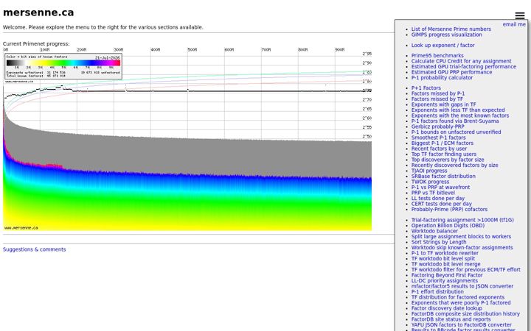Screen dimensions: 531x331
Task: Open Prime95 benchmarks page
Action: [437, 55]
